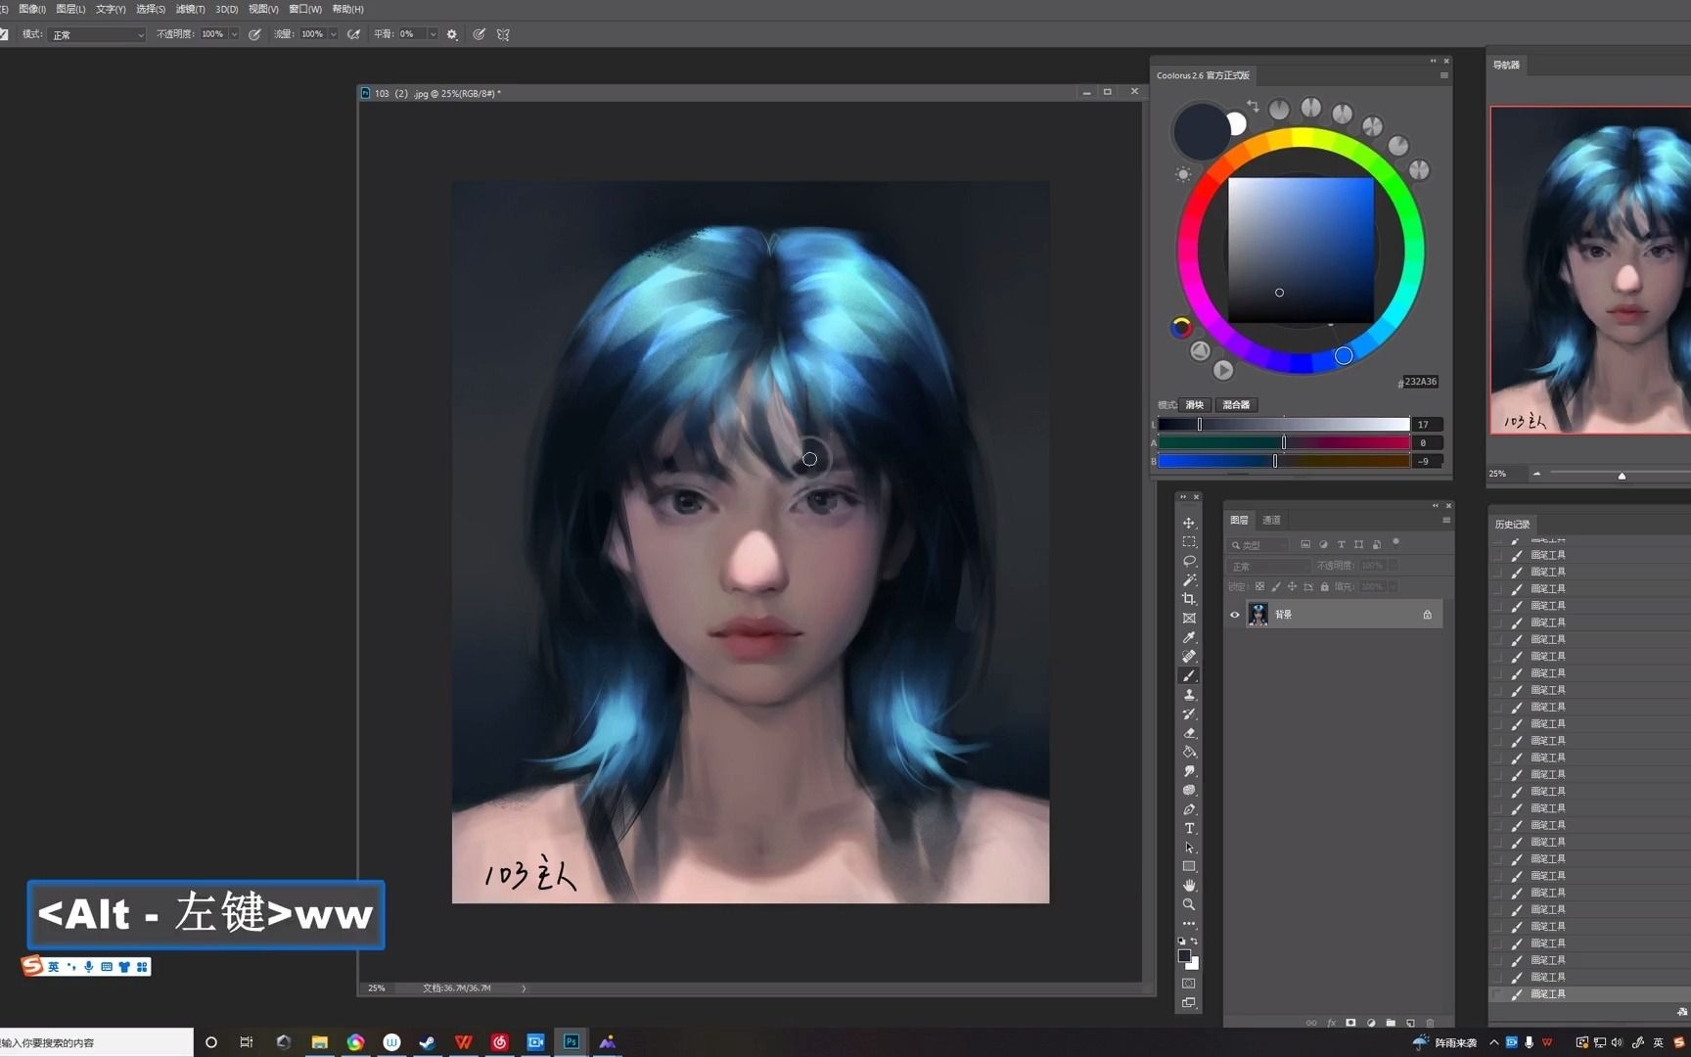The height and width of the screenshot is (1057, 1691).
Task: Select the History Brush tool
Action: [x=1189, y=713]
